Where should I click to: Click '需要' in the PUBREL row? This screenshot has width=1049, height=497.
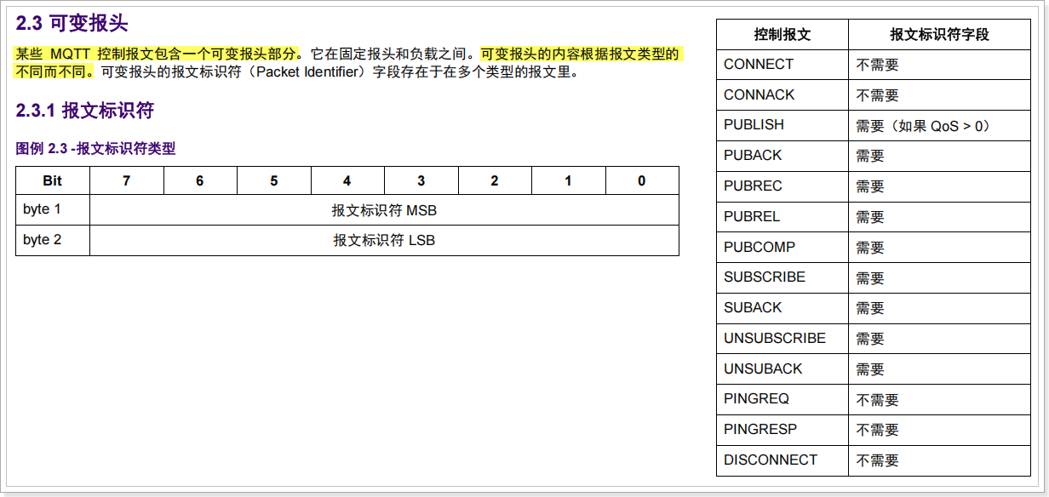click(x=870, y=218)
